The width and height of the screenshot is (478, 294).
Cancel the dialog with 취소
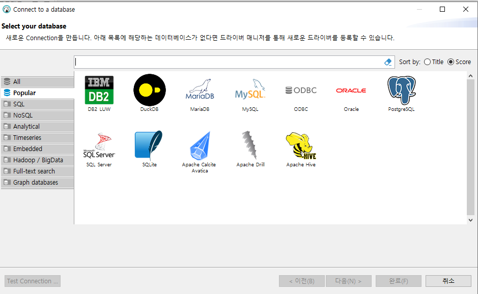pyautogui.click(x=448, y=281)
